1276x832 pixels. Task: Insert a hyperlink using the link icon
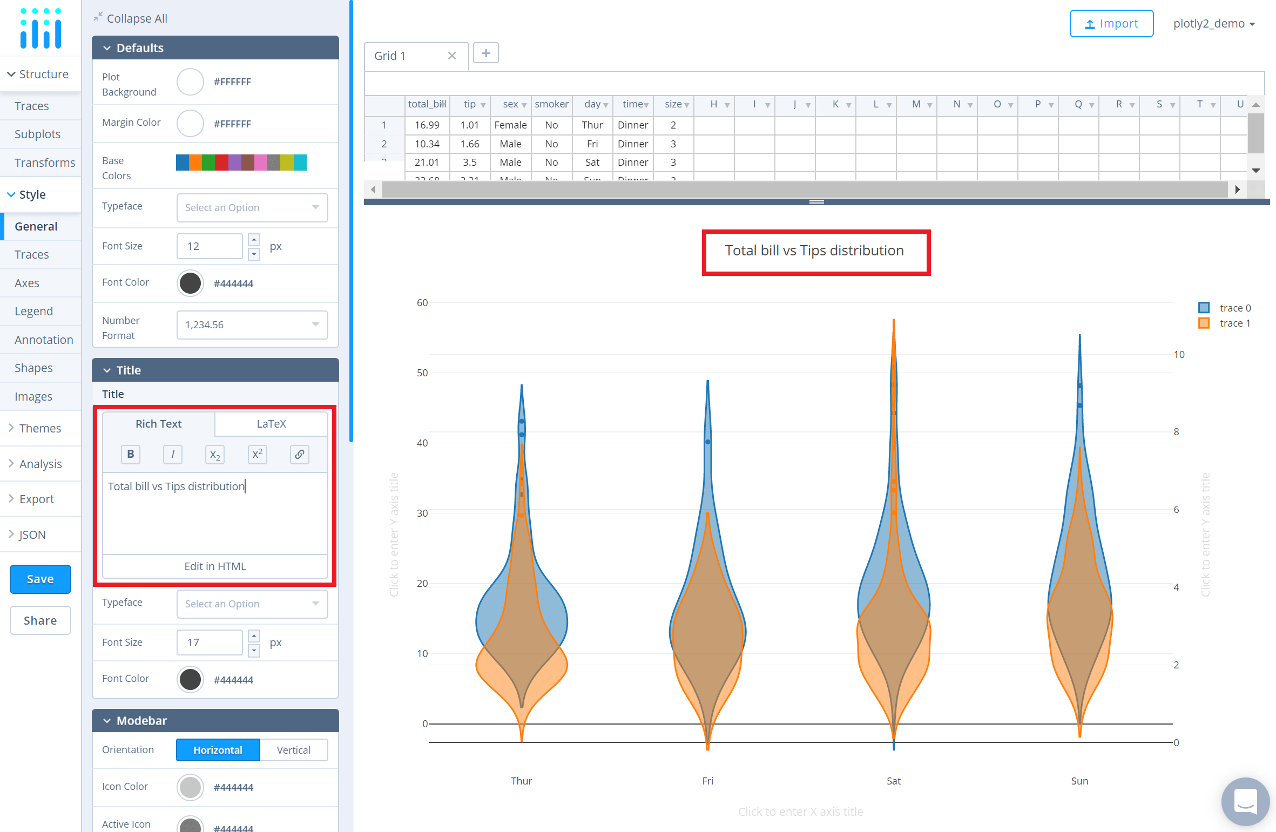click(x=299, y=454)
